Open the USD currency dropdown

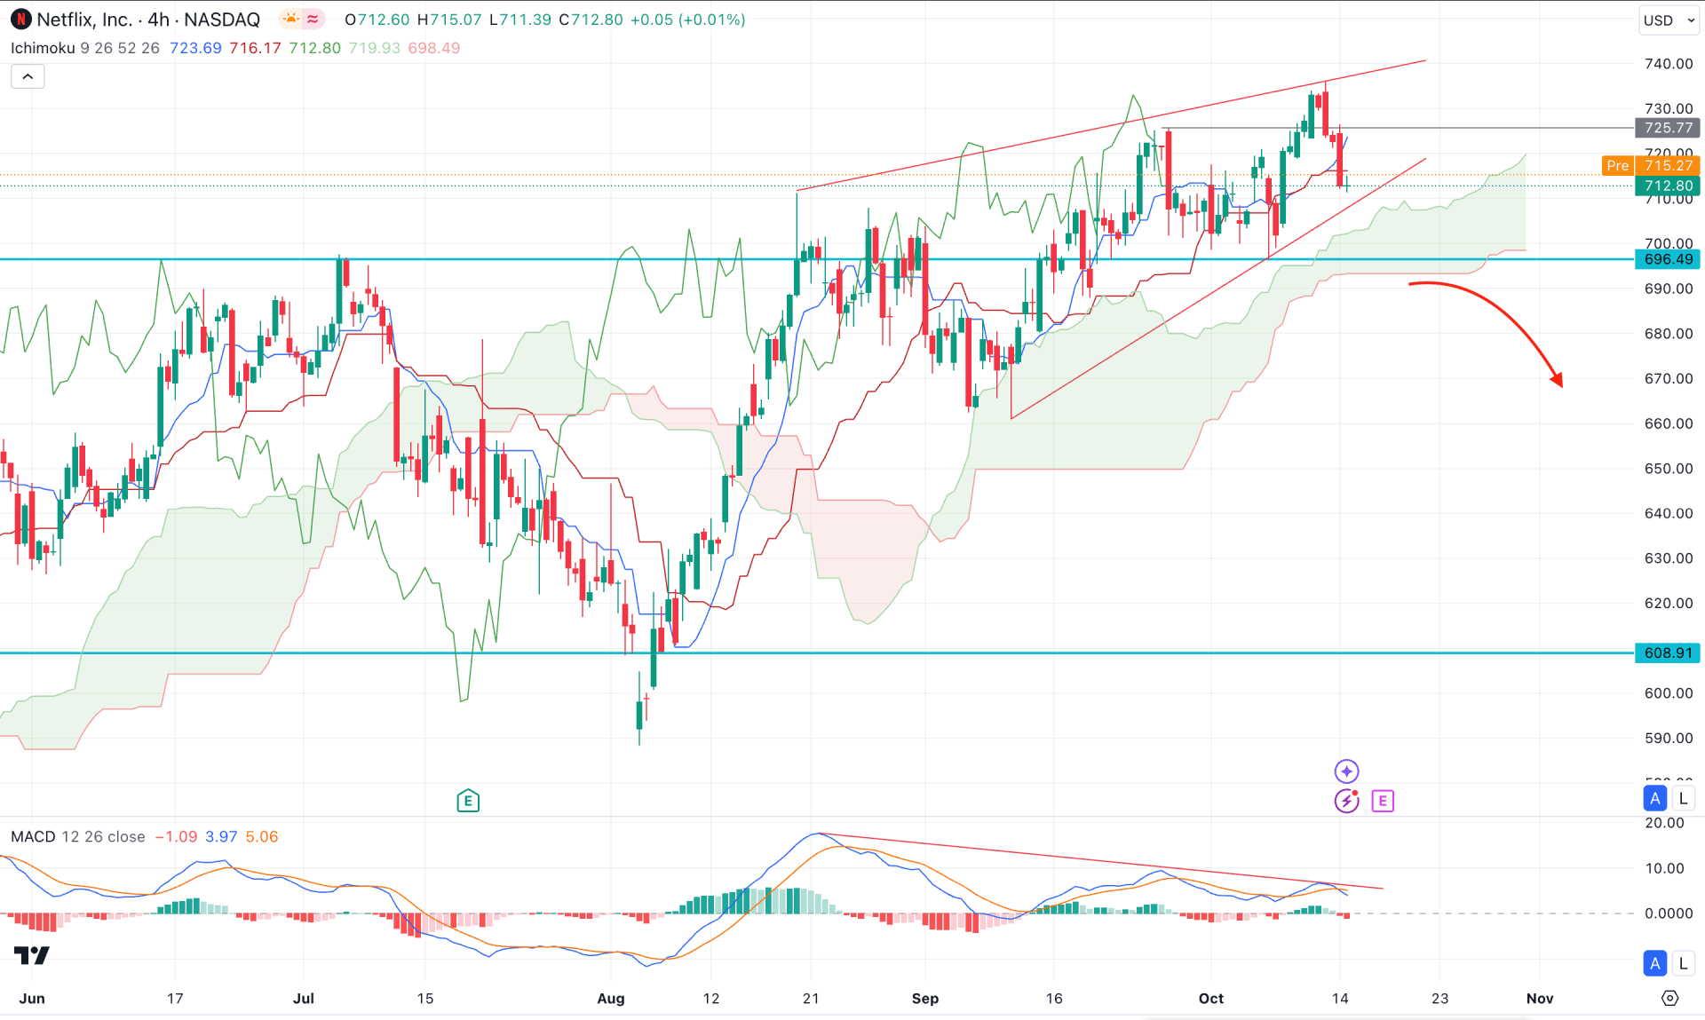pyautogui.click(x=1669, y=20)
